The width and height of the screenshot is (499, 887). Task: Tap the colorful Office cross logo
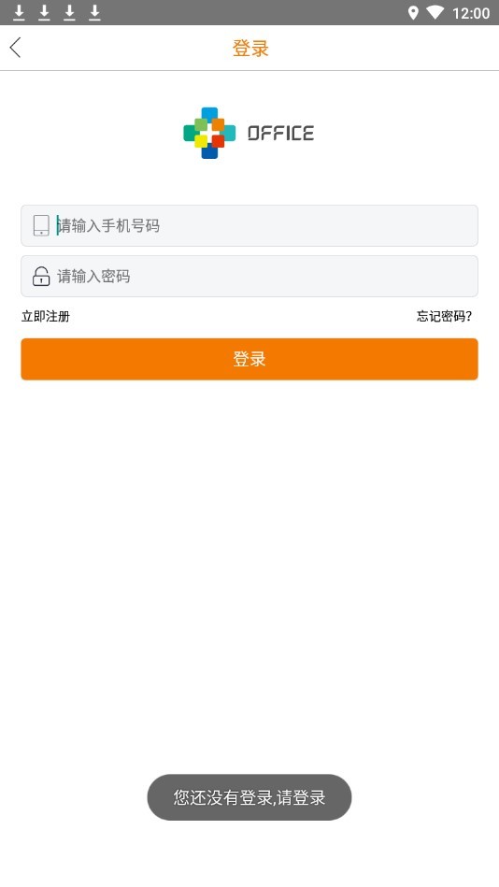click(x=209, y=133)
